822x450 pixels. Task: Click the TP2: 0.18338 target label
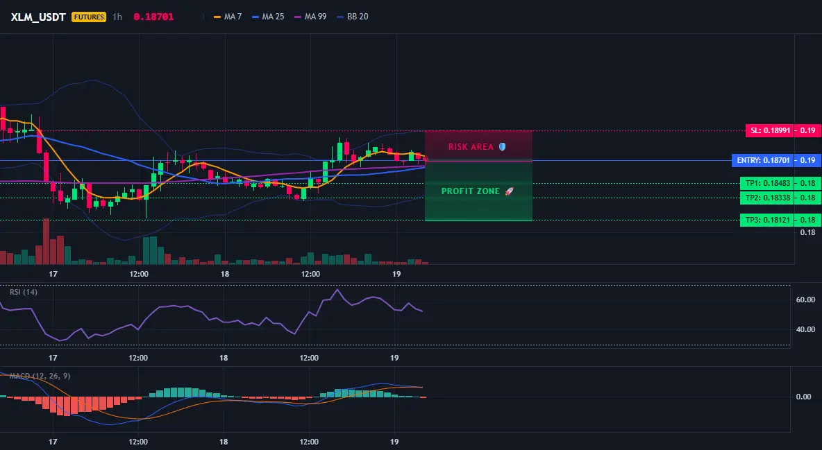766,198
